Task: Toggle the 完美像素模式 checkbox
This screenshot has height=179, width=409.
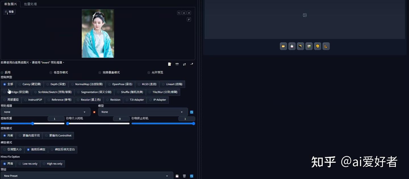Action: (x=100, y=73)
